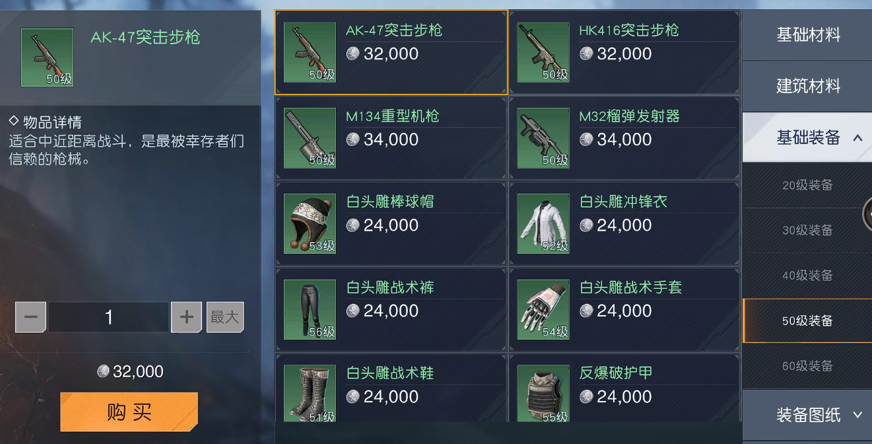Collapse the 基础装备 category
Screen dimensions: 872x444
click(808, 137)
